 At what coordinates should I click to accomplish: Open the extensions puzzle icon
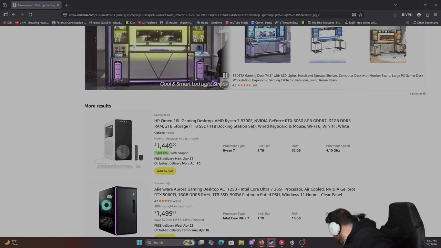[x=427, y=15]
